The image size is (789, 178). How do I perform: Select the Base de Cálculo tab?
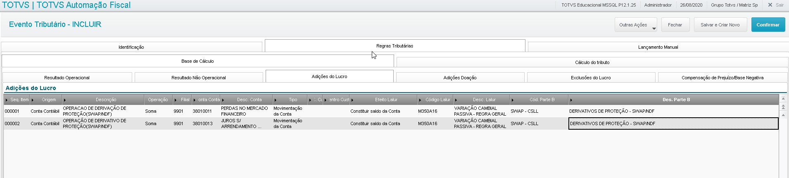pyautogui.click(x=198, y=61)
